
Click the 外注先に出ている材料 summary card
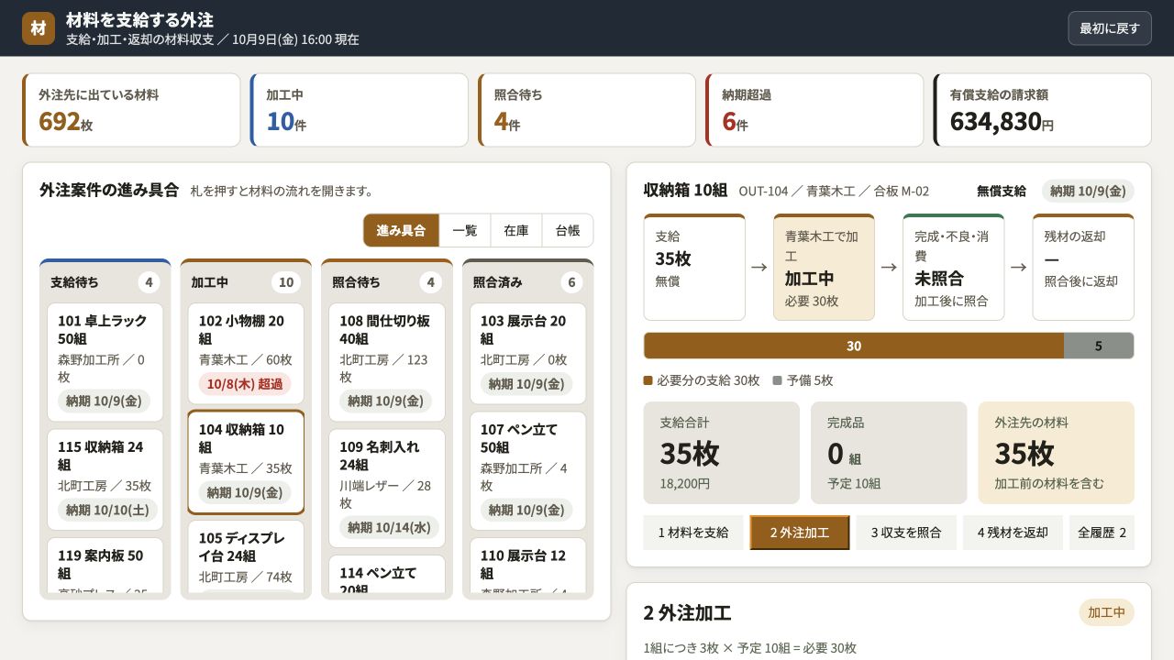coord(131,110)
